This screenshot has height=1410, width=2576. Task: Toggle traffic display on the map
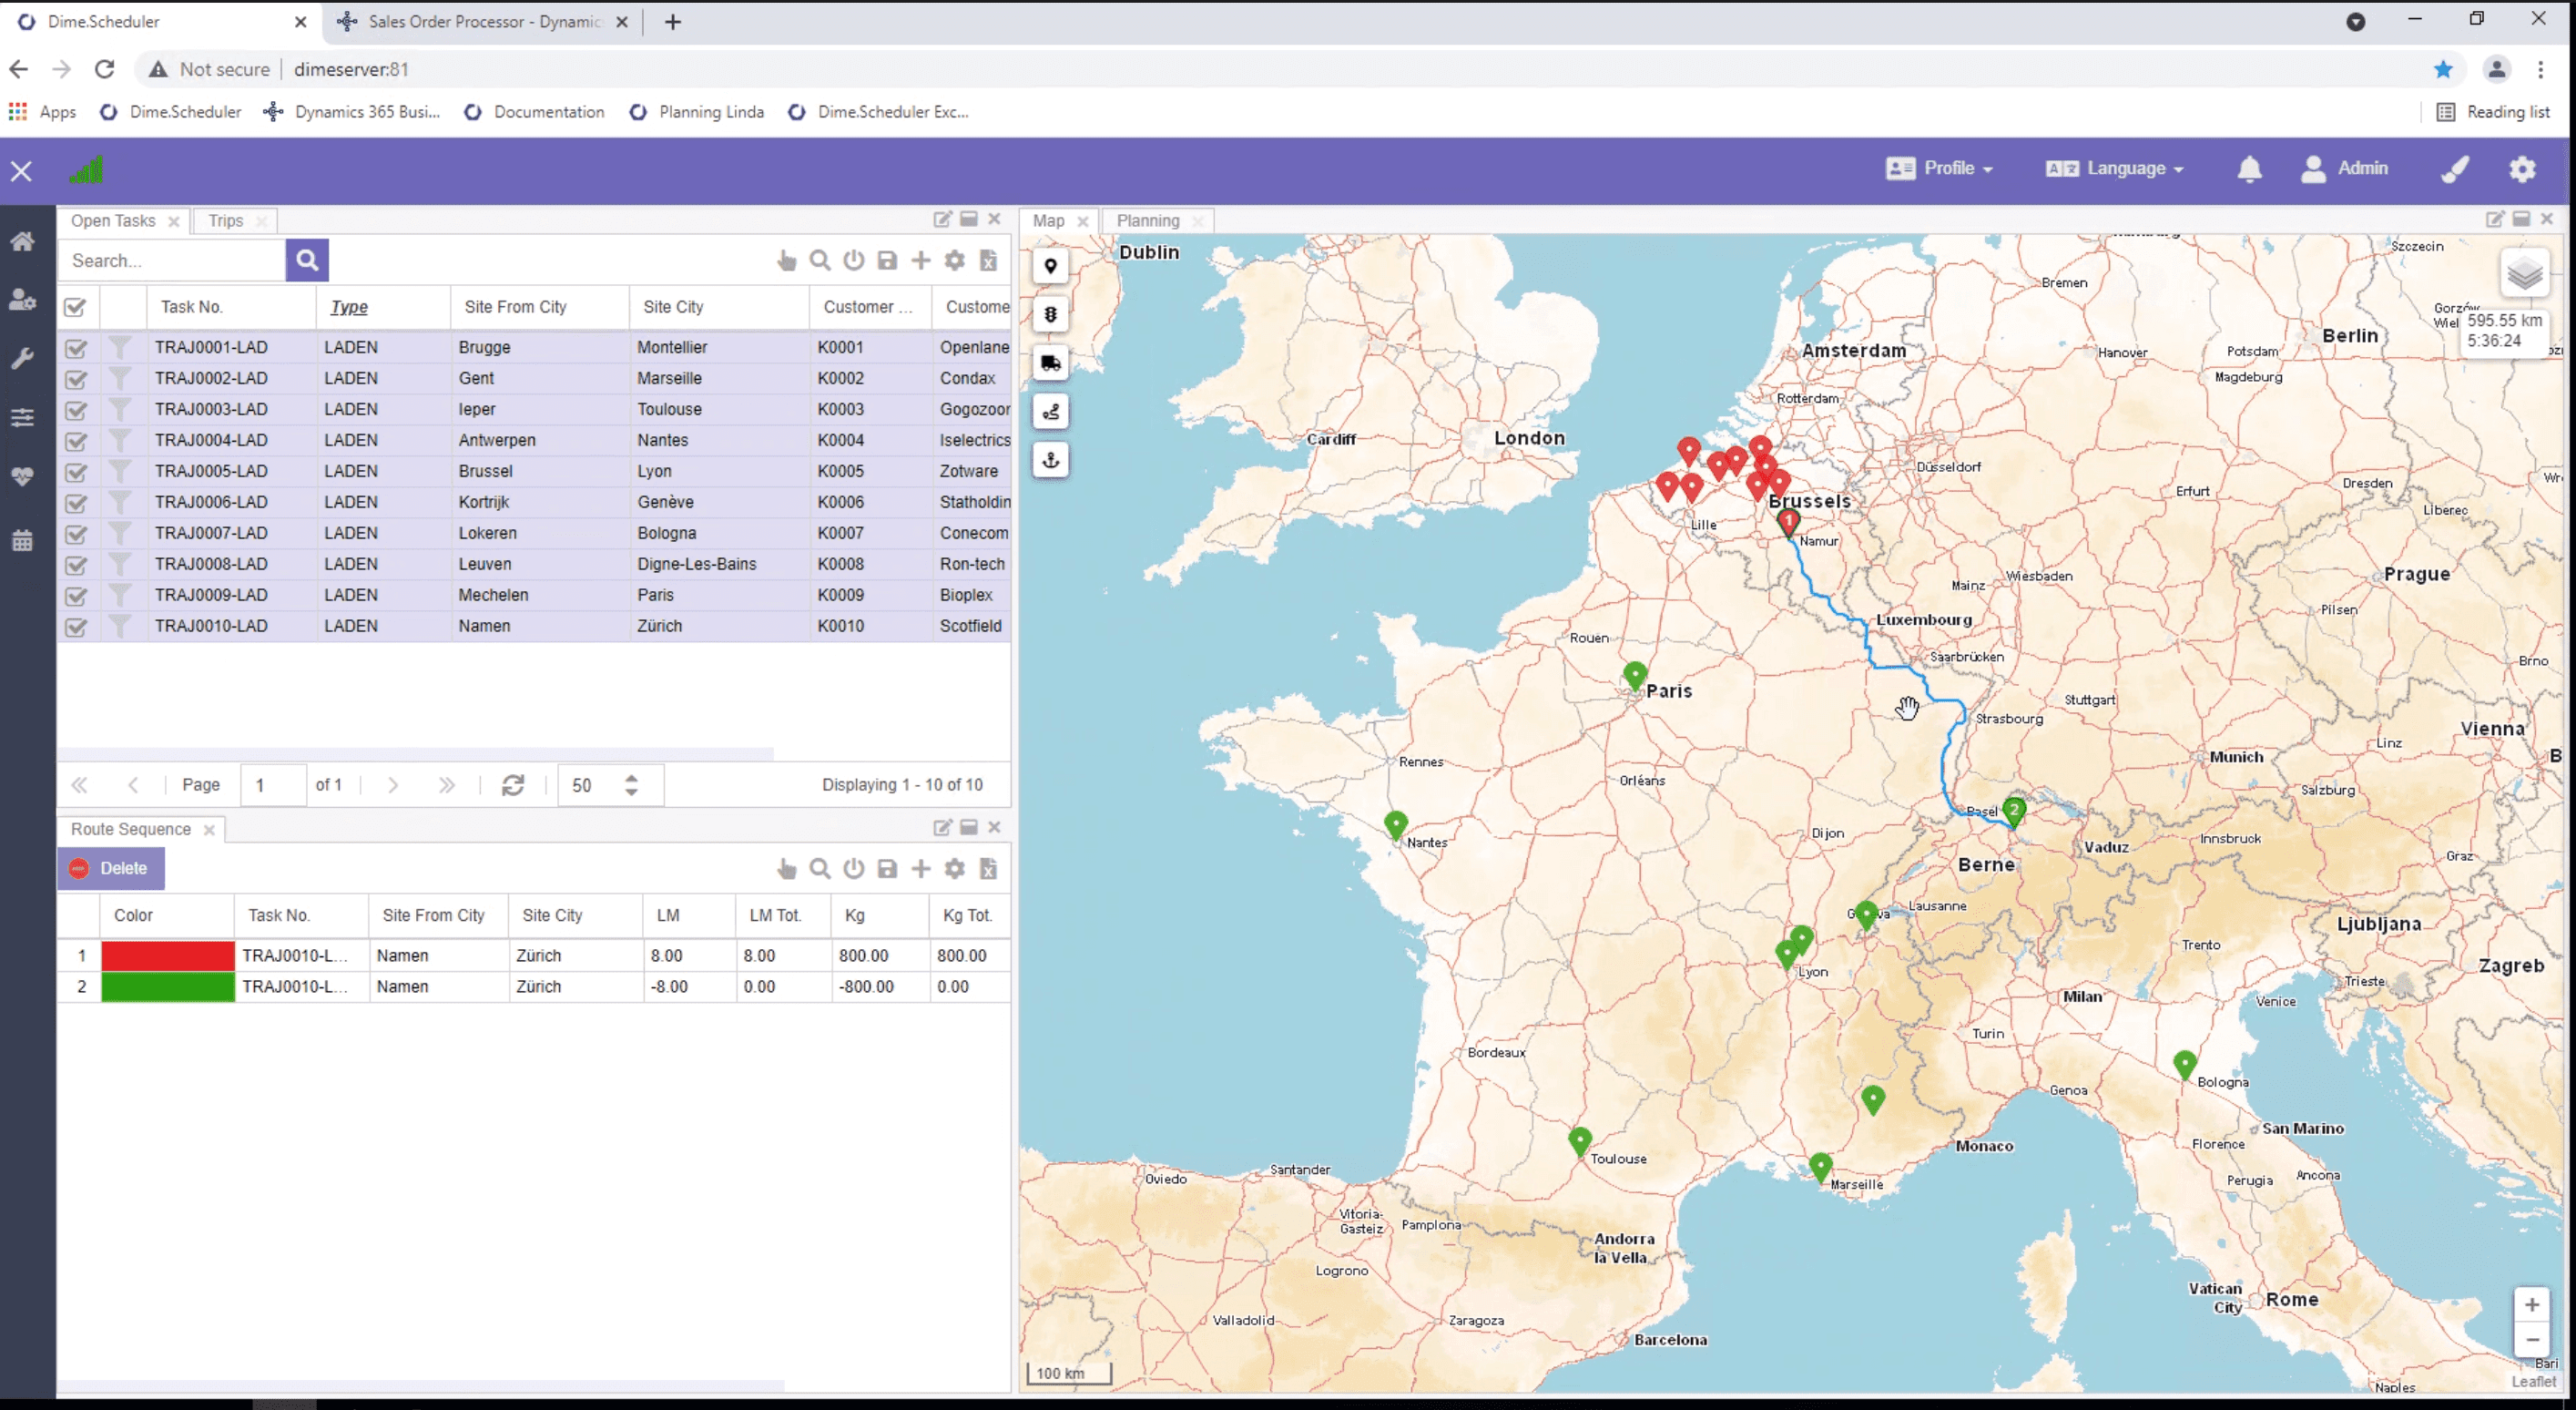(1051, 313)
